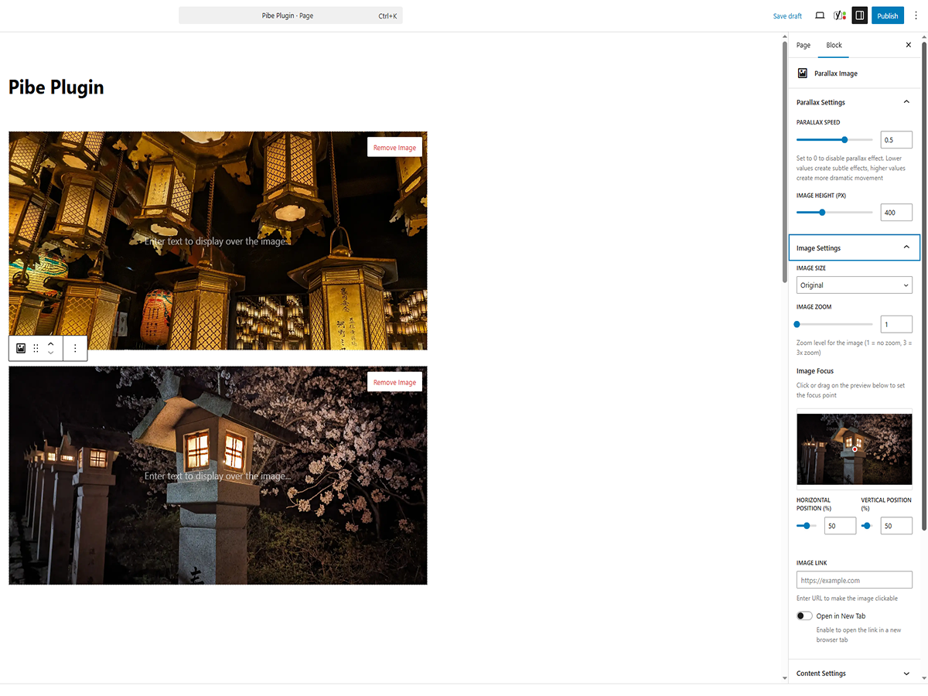Click the Horizontal Position value field
This screenshot has height=696, width=928.
point(840,526)
